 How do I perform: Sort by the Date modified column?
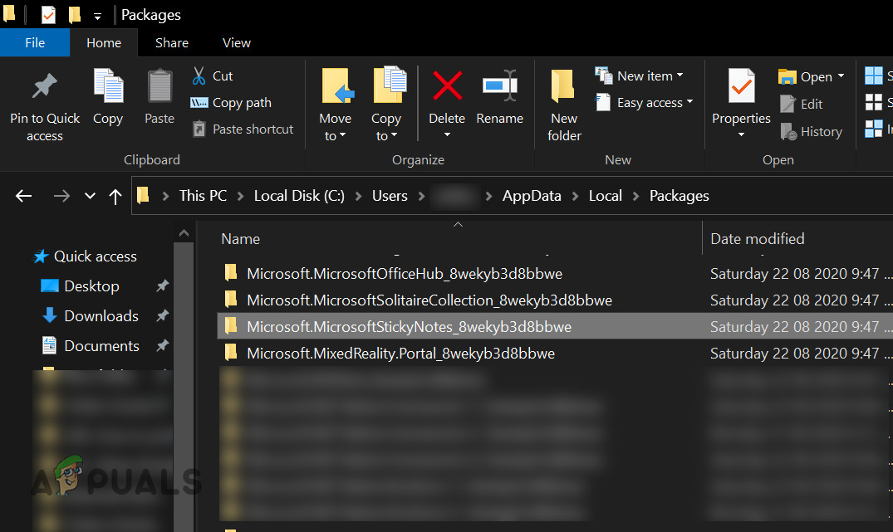coord(757,239)
